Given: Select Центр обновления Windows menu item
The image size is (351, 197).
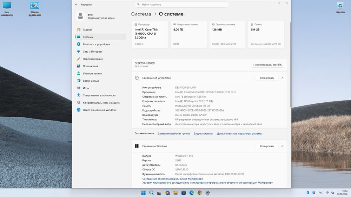Looking at the screenshot, I should point(100,110).
